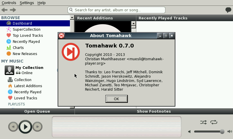Image resolution: width=233 pixels, height=139 pixels.
Task: Skip to the next track
Action: [38, 127]
